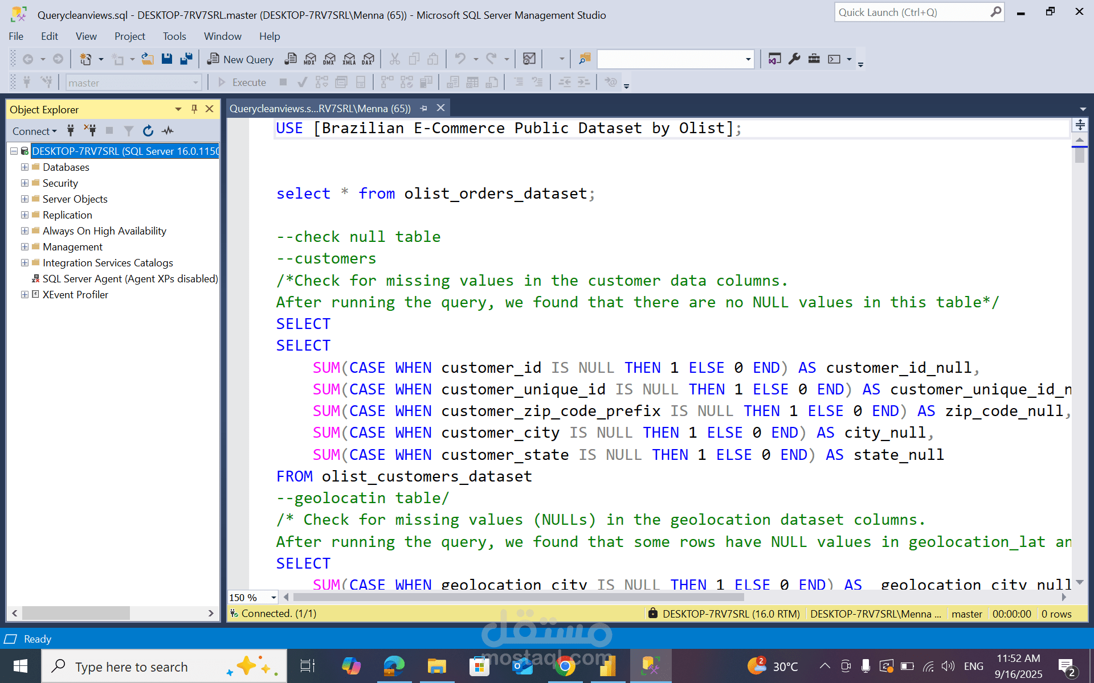Open the Tools menu

(x=174, y=36)
